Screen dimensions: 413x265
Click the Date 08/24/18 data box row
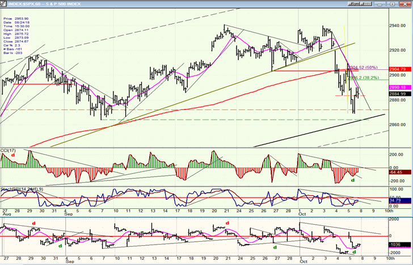tap(16, 23)
